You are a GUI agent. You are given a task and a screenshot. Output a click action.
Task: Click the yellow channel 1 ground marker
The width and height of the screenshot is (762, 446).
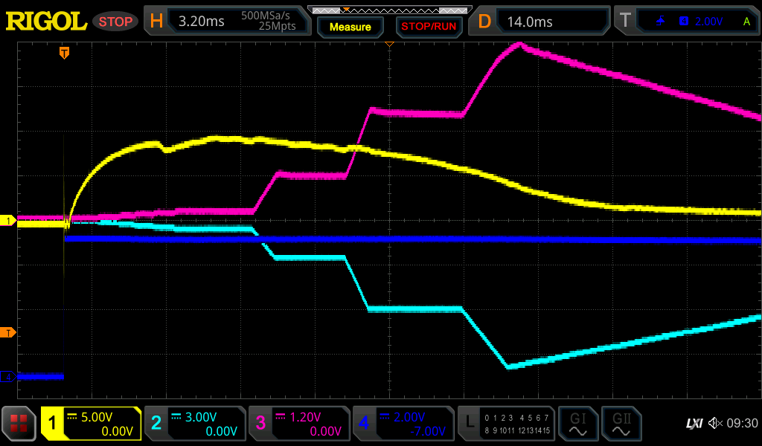point(8,221)
